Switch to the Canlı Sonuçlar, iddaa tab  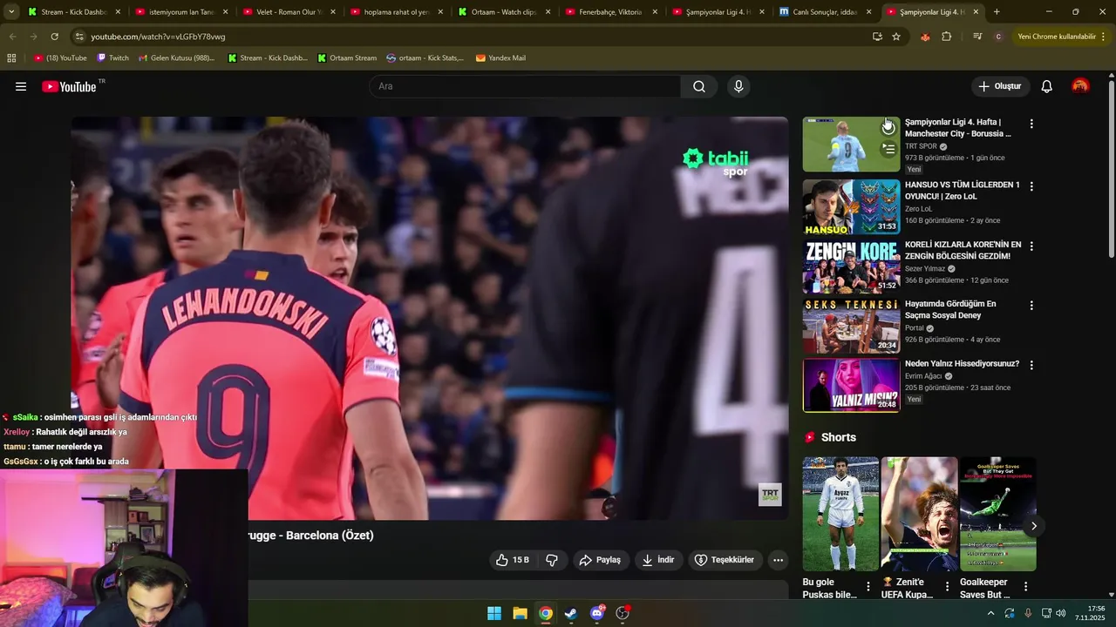pyautogui.click(x=824, y=12)
